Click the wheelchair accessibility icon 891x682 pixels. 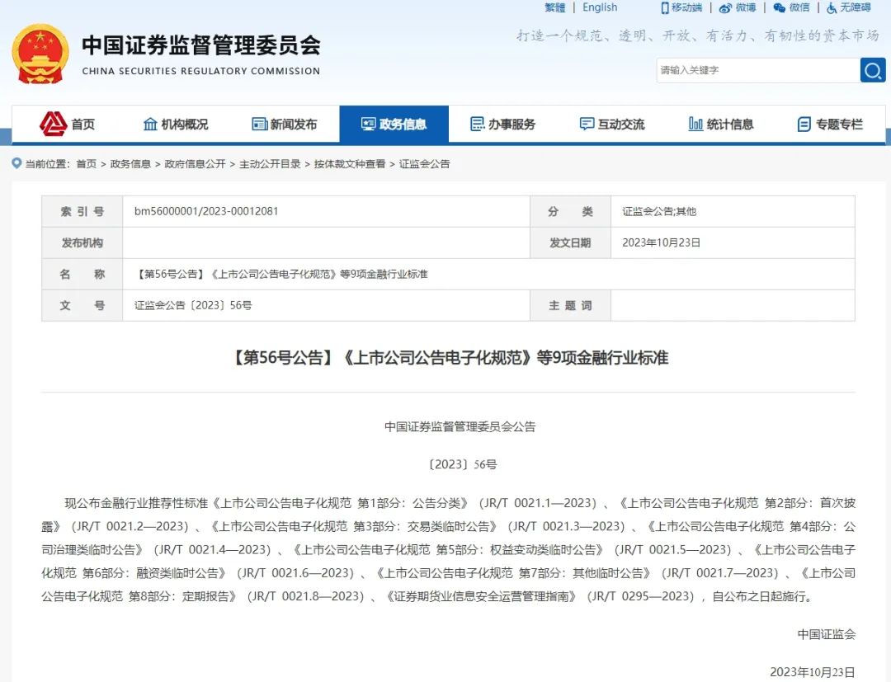[x=832, y=8]
